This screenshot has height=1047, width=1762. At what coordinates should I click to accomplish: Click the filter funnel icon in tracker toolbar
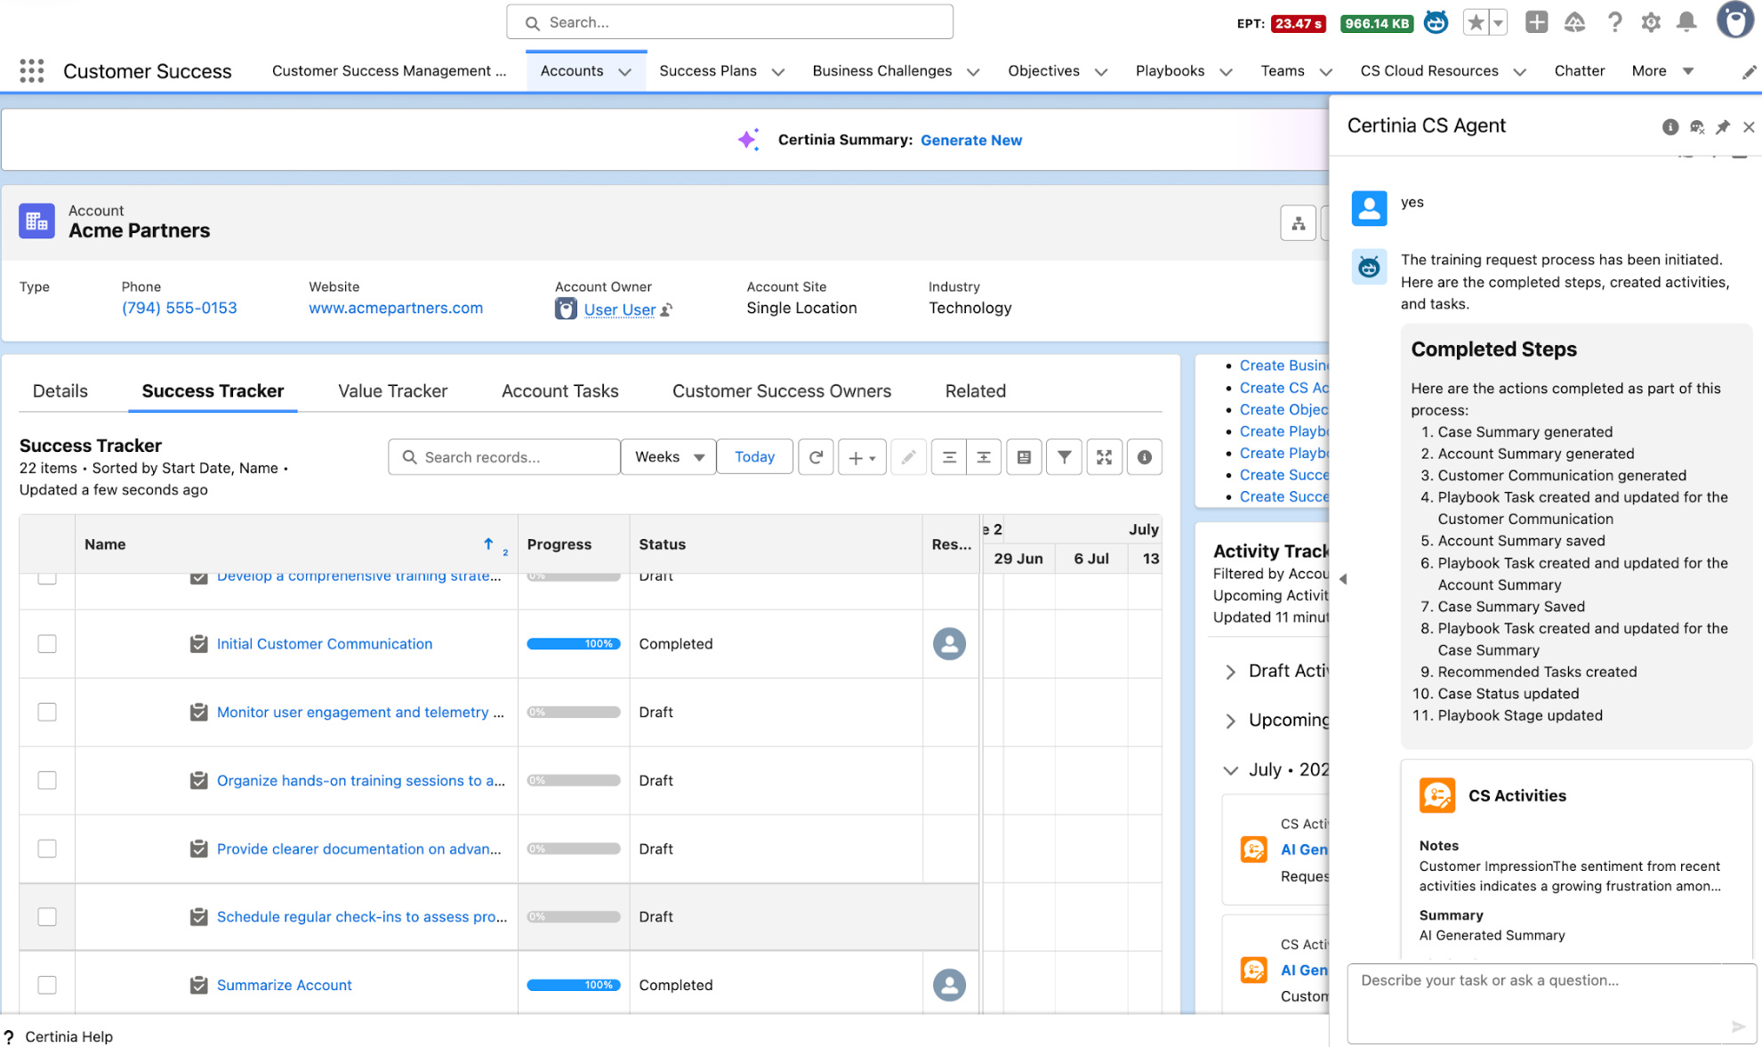1064,457
